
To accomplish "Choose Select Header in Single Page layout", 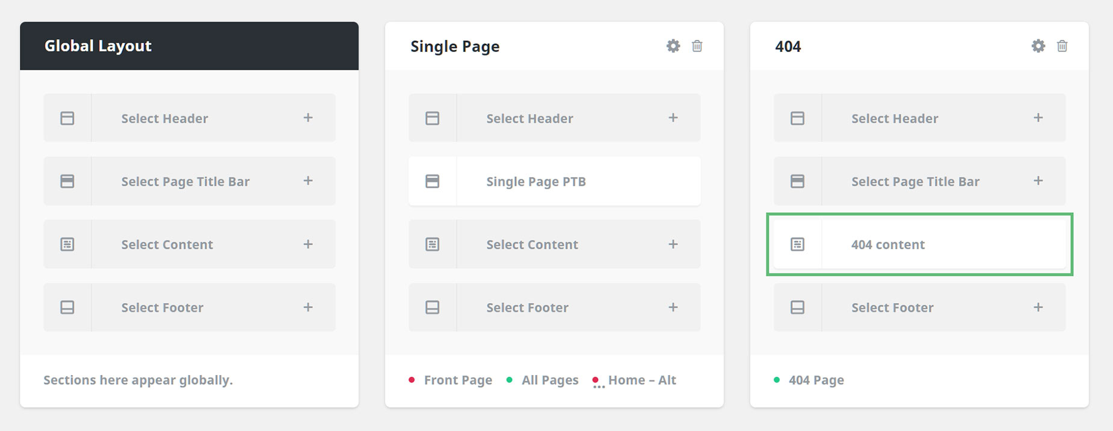I will pos(555,118).
